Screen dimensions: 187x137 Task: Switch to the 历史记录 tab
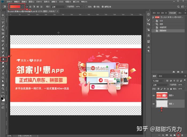[x=172, y=13]
